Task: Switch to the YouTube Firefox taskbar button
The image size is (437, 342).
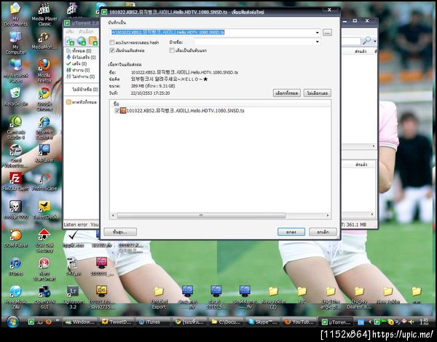Action: coord(299,322)
